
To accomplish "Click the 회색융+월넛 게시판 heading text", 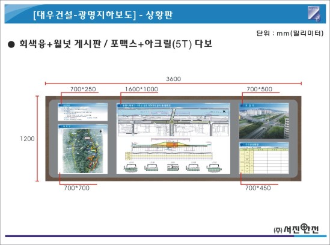I will point(60,44).
